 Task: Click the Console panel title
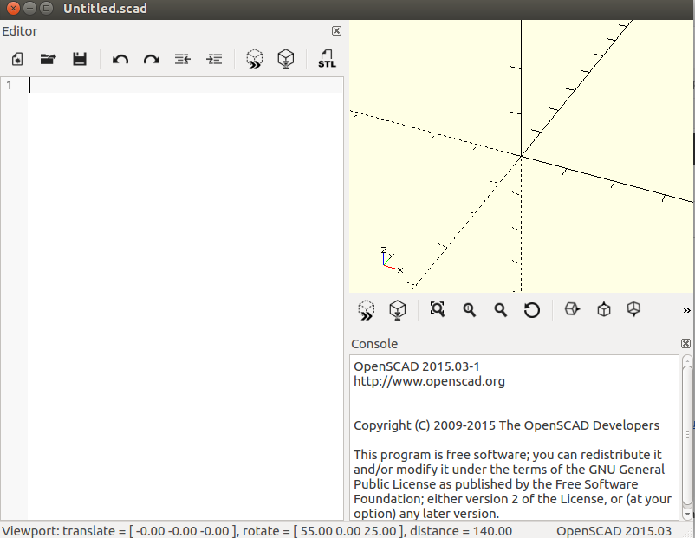coord(374,344)
